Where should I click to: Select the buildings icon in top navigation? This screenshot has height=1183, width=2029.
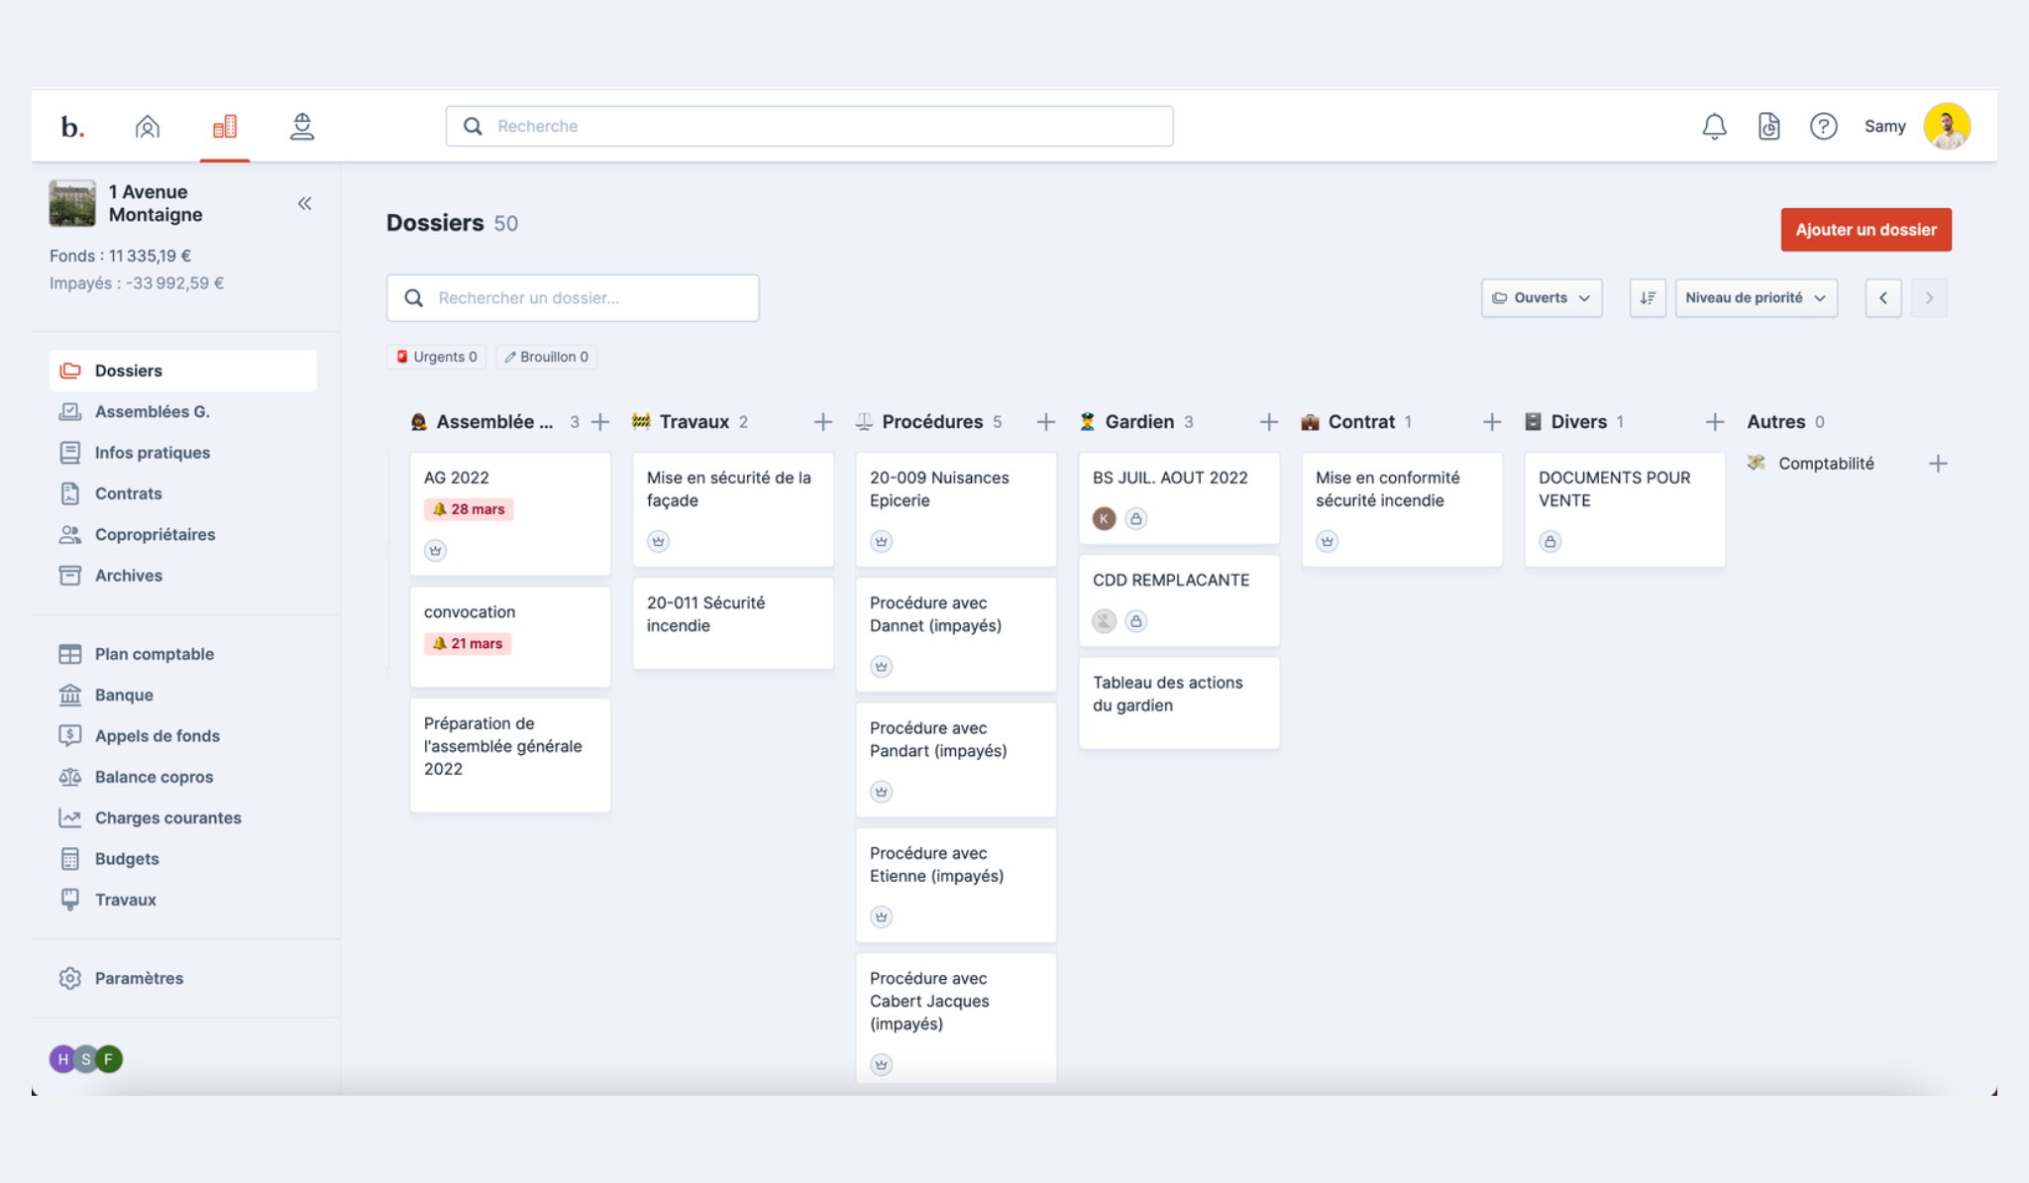click(225, 126)
